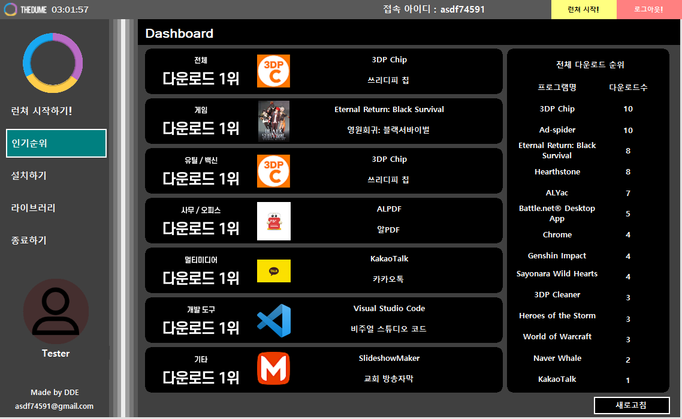Click the asdf74591@gmail.com email text
This screenshot has width=682, height=419.
coord(55,406)
